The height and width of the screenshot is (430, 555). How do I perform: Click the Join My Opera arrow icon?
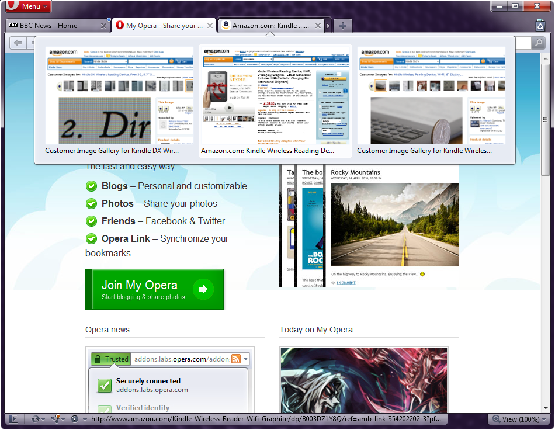203,289
